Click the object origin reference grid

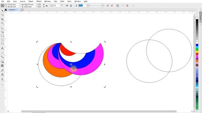click(x=3, y=6)
